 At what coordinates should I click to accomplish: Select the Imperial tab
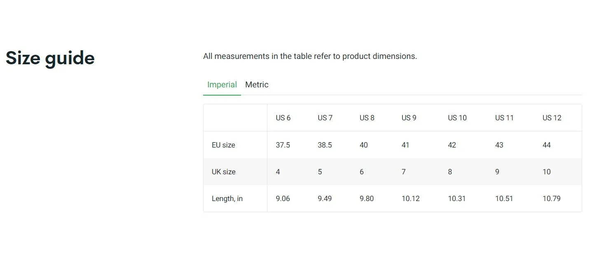click(222, 84)
